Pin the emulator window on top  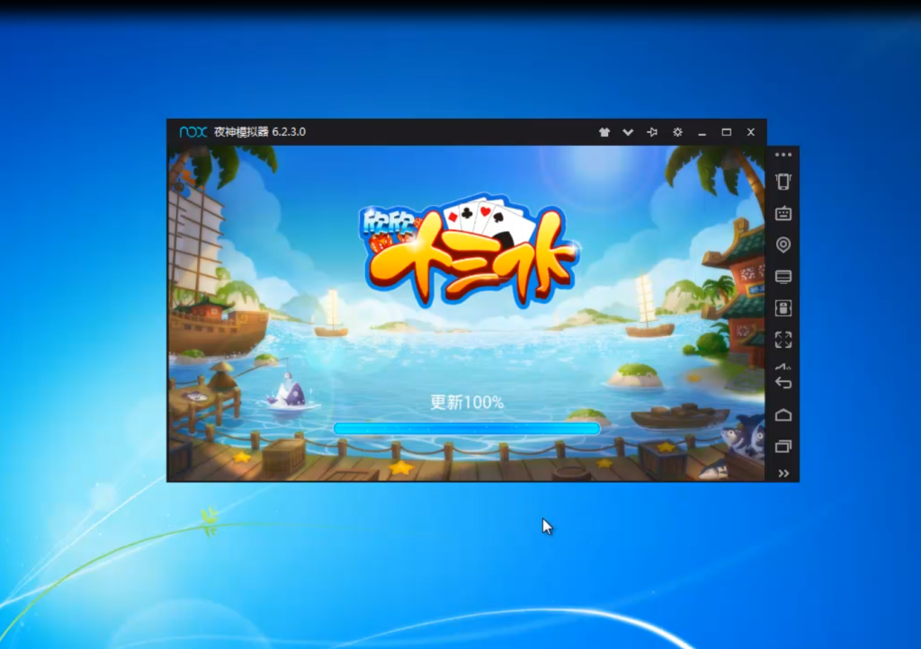652,132
